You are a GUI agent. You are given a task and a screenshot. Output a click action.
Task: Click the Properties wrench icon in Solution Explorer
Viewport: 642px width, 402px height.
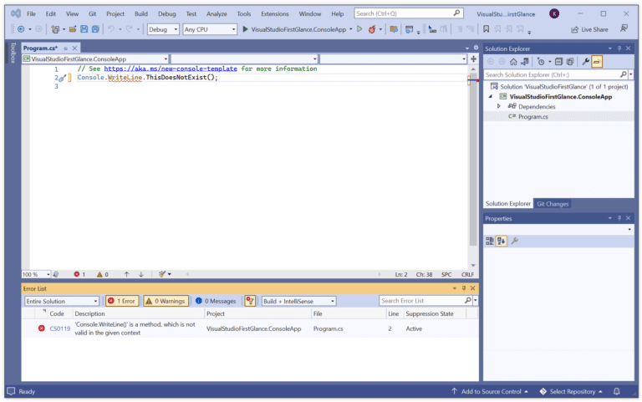[x=585, y=62]
